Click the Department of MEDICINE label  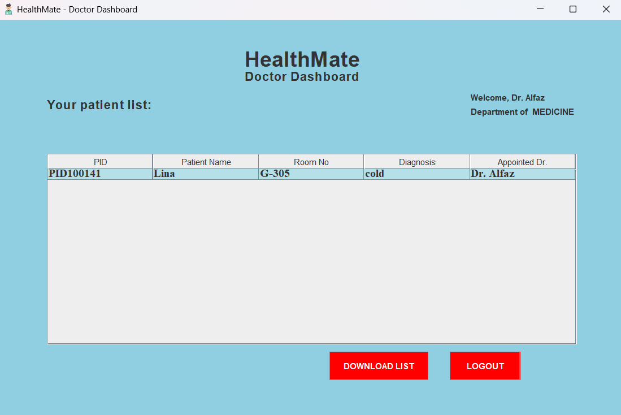(522, 112)
